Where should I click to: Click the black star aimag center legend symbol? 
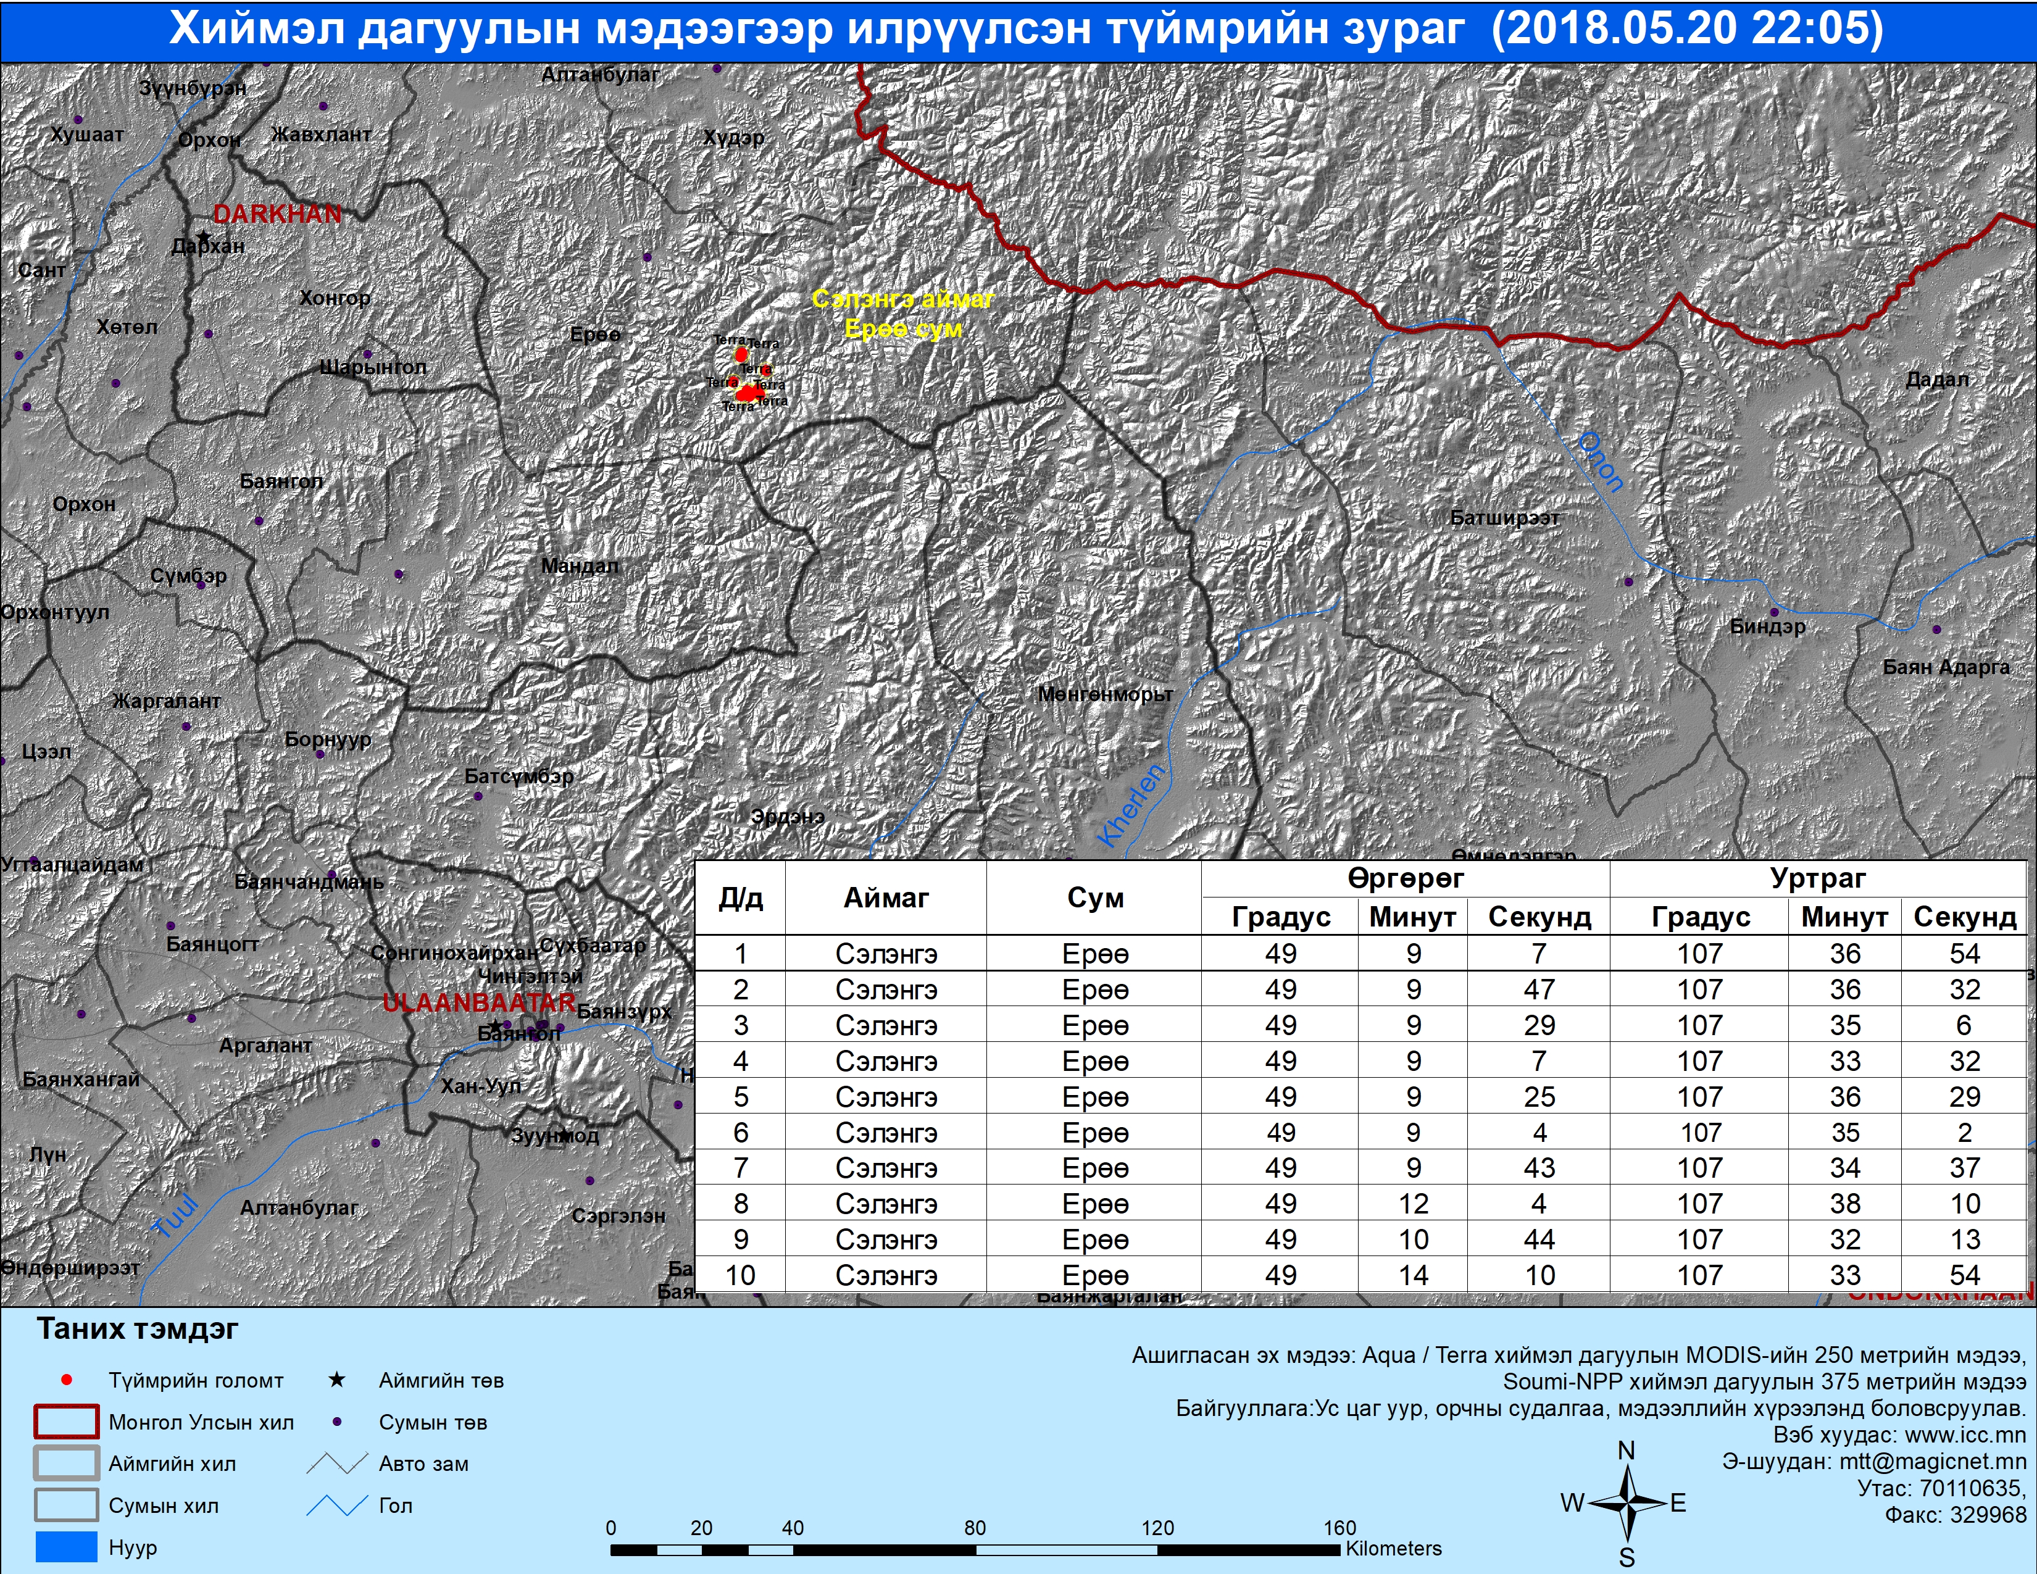pyautogui.click(x=336, y=1379)
